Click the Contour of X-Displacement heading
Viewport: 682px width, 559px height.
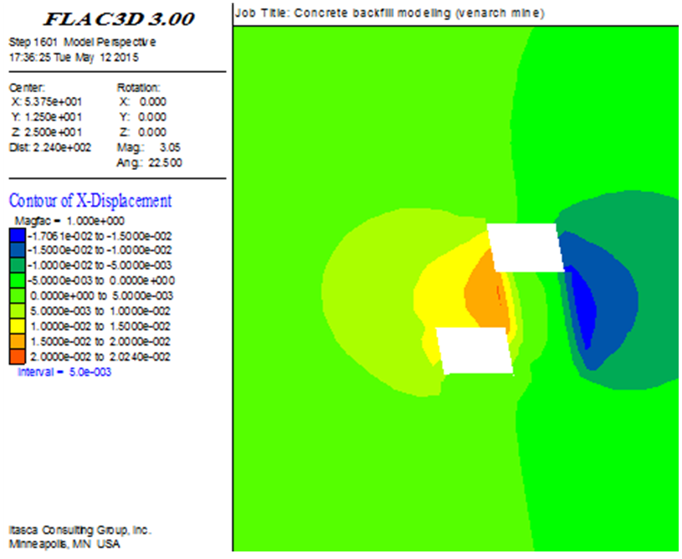(90, 201)
